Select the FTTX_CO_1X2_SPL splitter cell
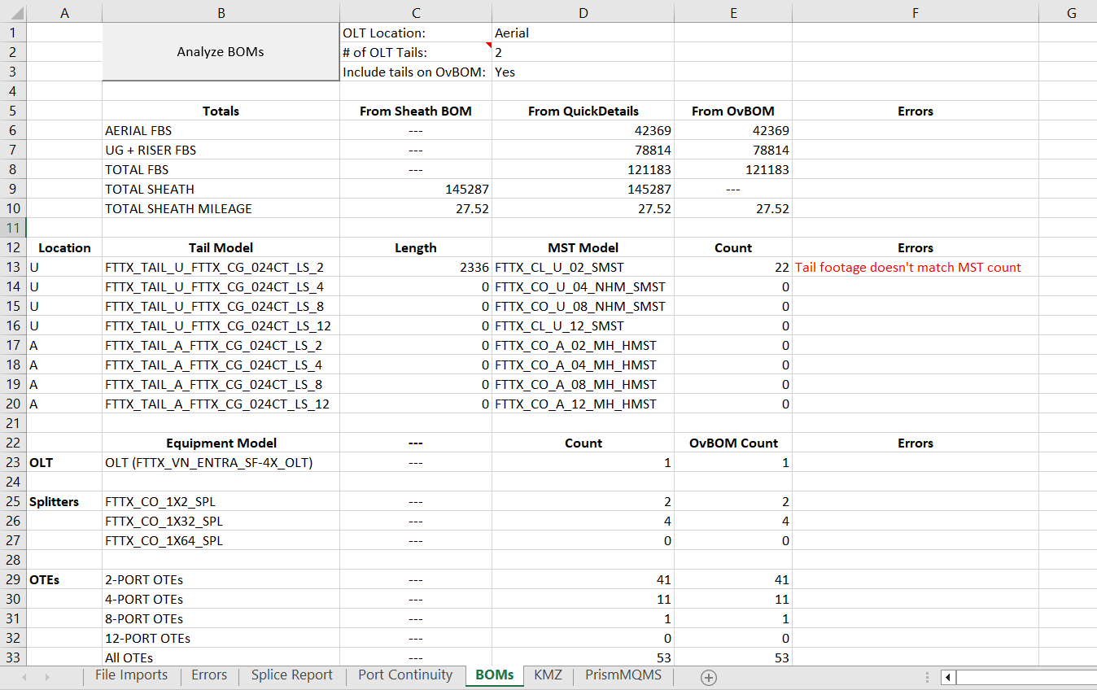 (x=221, y=502)
